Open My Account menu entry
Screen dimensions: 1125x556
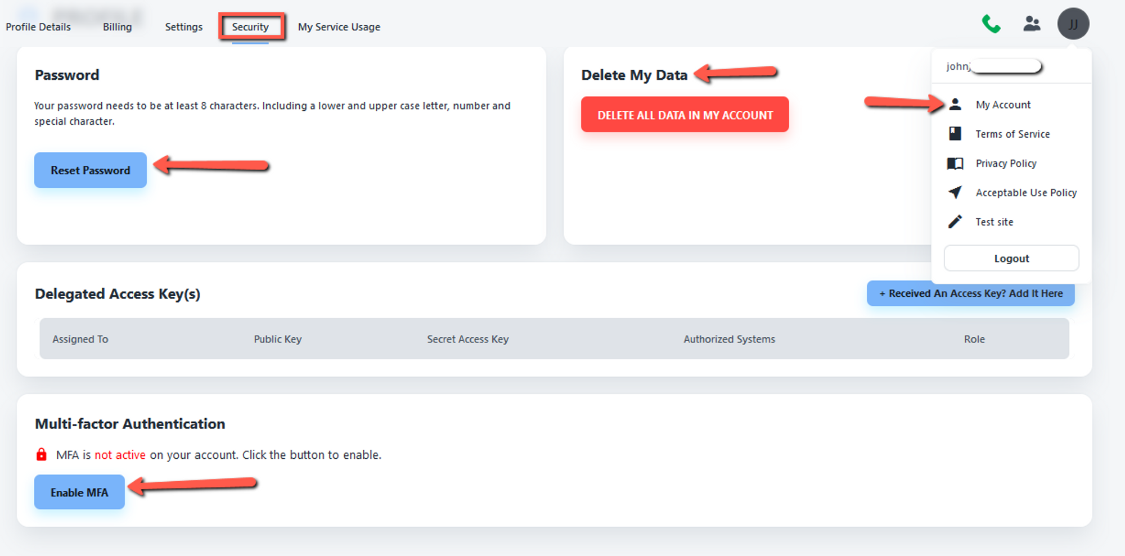pos(1003,105)
